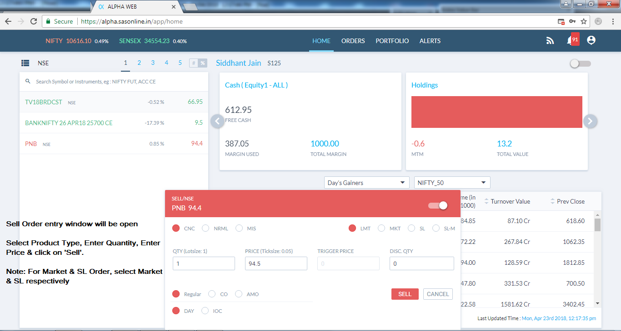The height and width of the screenshot is (331, 621).
Task: Switch watchlist display to % percent
Action: pyautogui.click(x=203, y=63)
